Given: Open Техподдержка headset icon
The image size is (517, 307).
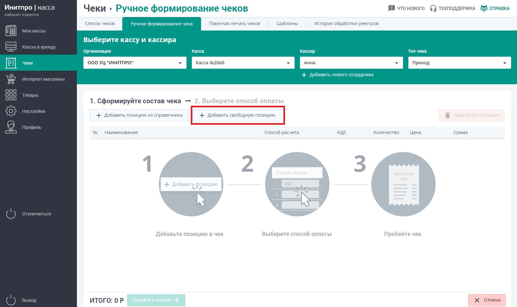Looking at the screenshot, I should click(x=433, y=8).
